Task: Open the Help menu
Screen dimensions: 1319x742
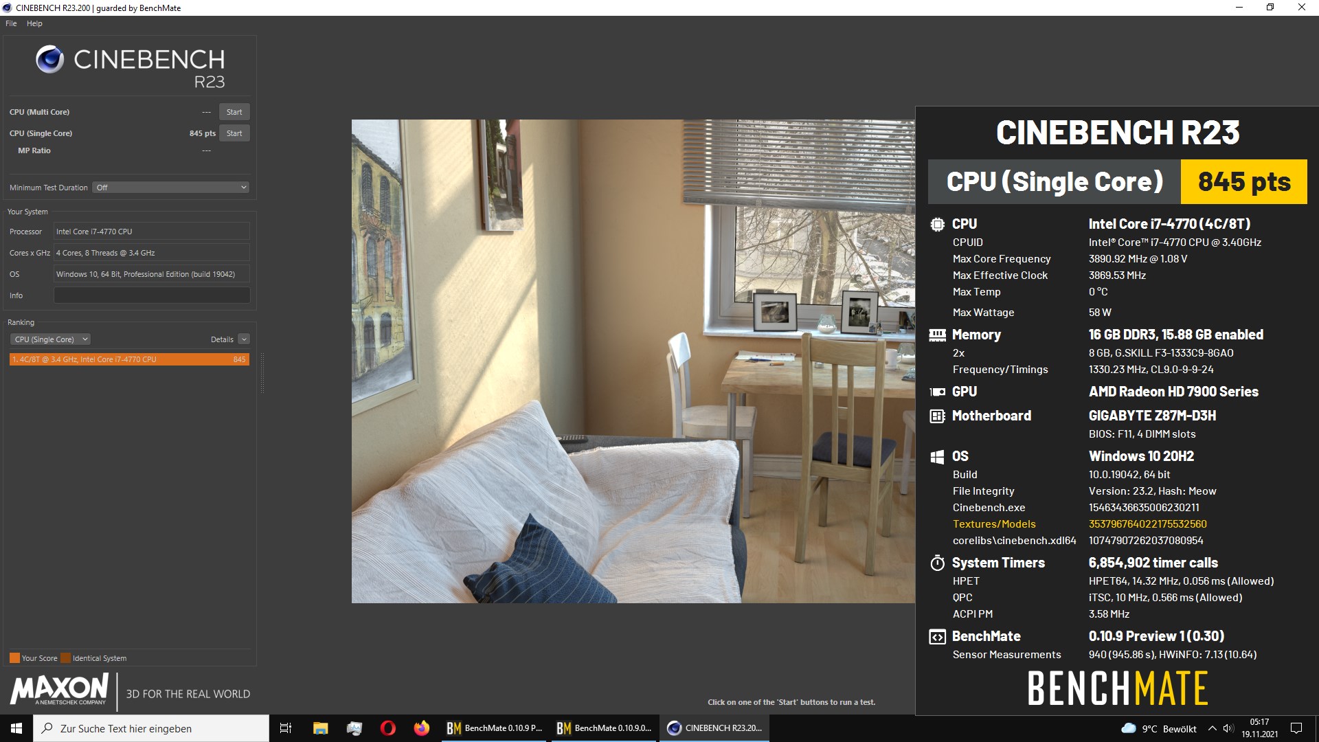Action: (x=34, y=23)
